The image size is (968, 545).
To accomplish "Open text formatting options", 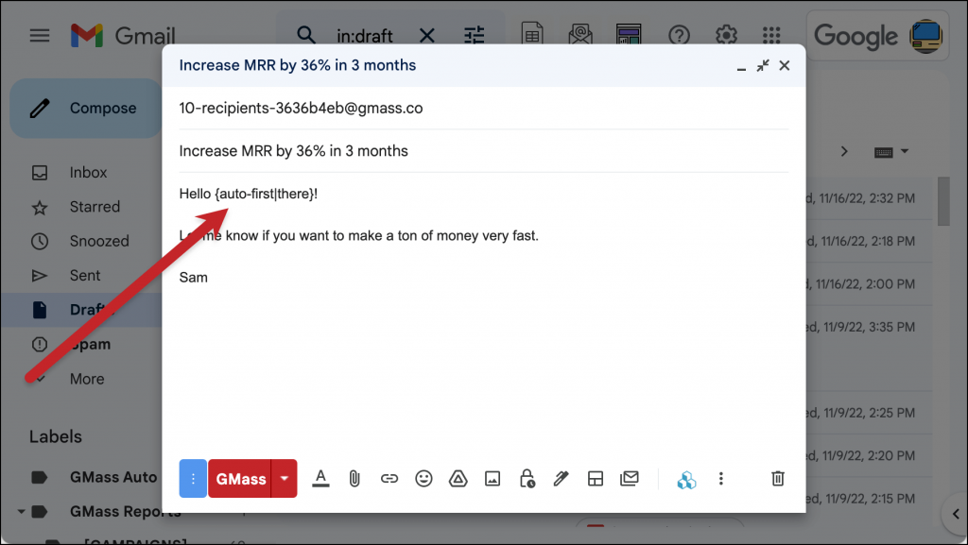I will click(x=320, y=479).
